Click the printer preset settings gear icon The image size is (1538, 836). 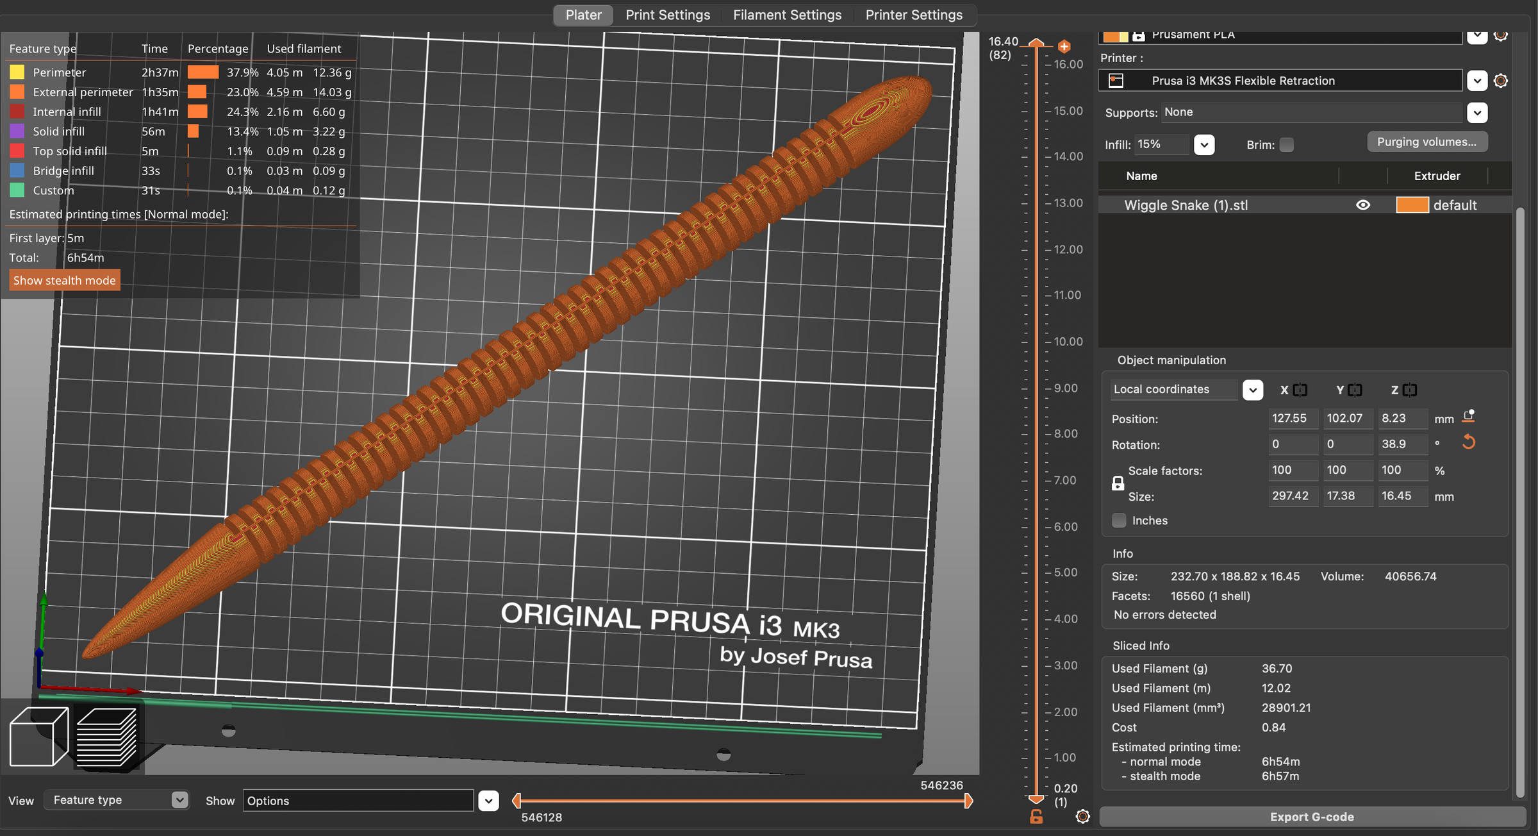pyautogui.click(x=1500, y=81)
